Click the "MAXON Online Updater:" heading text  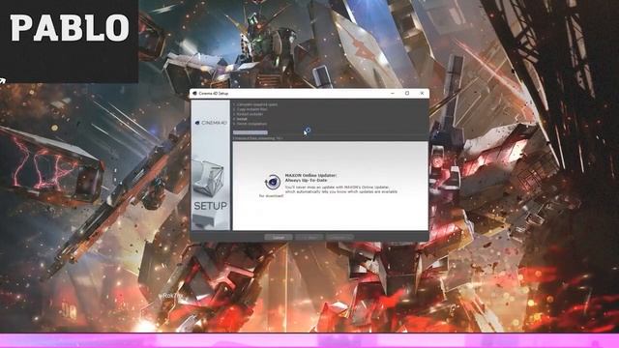(x=311, y=175)
